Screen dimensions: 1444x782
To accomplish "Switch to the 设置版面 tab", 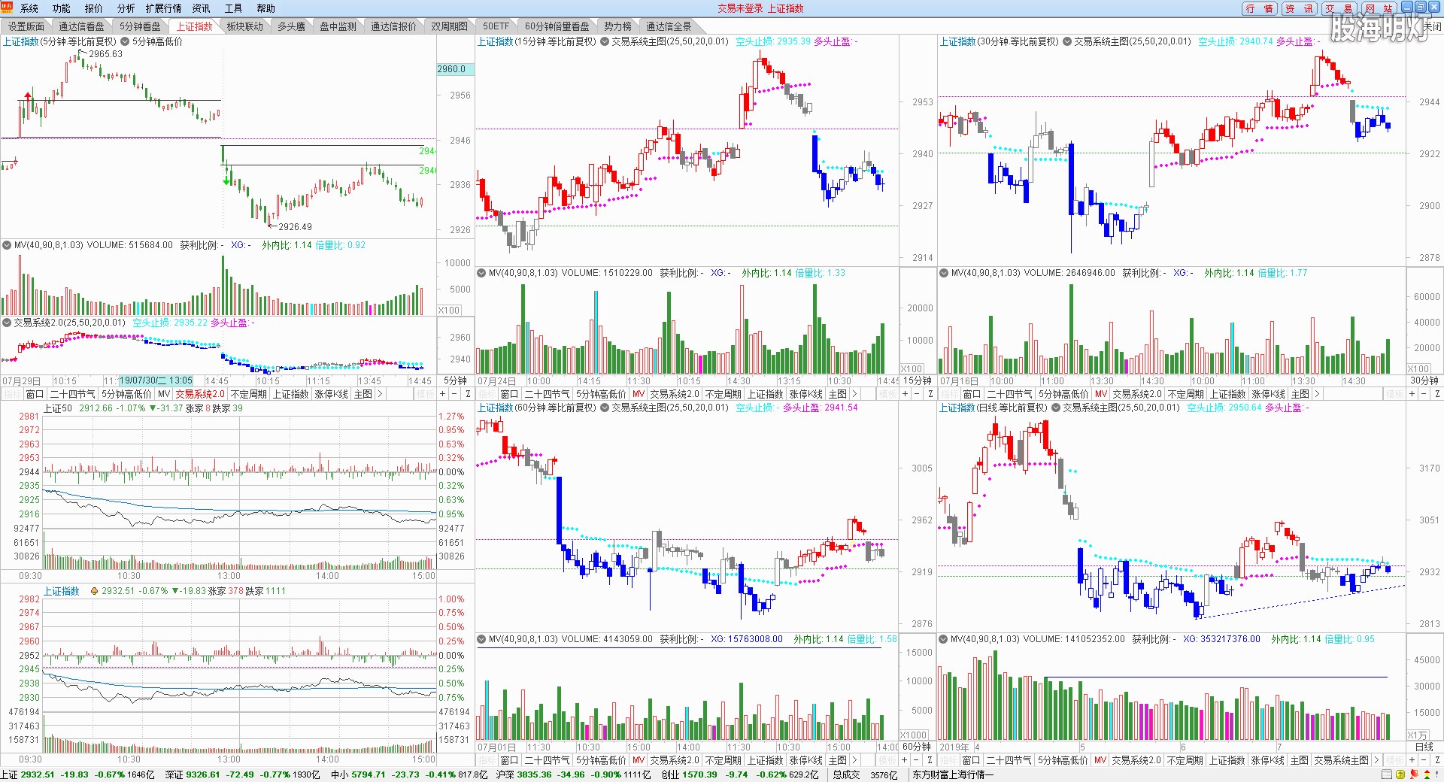I will click(x=26, y=26).
